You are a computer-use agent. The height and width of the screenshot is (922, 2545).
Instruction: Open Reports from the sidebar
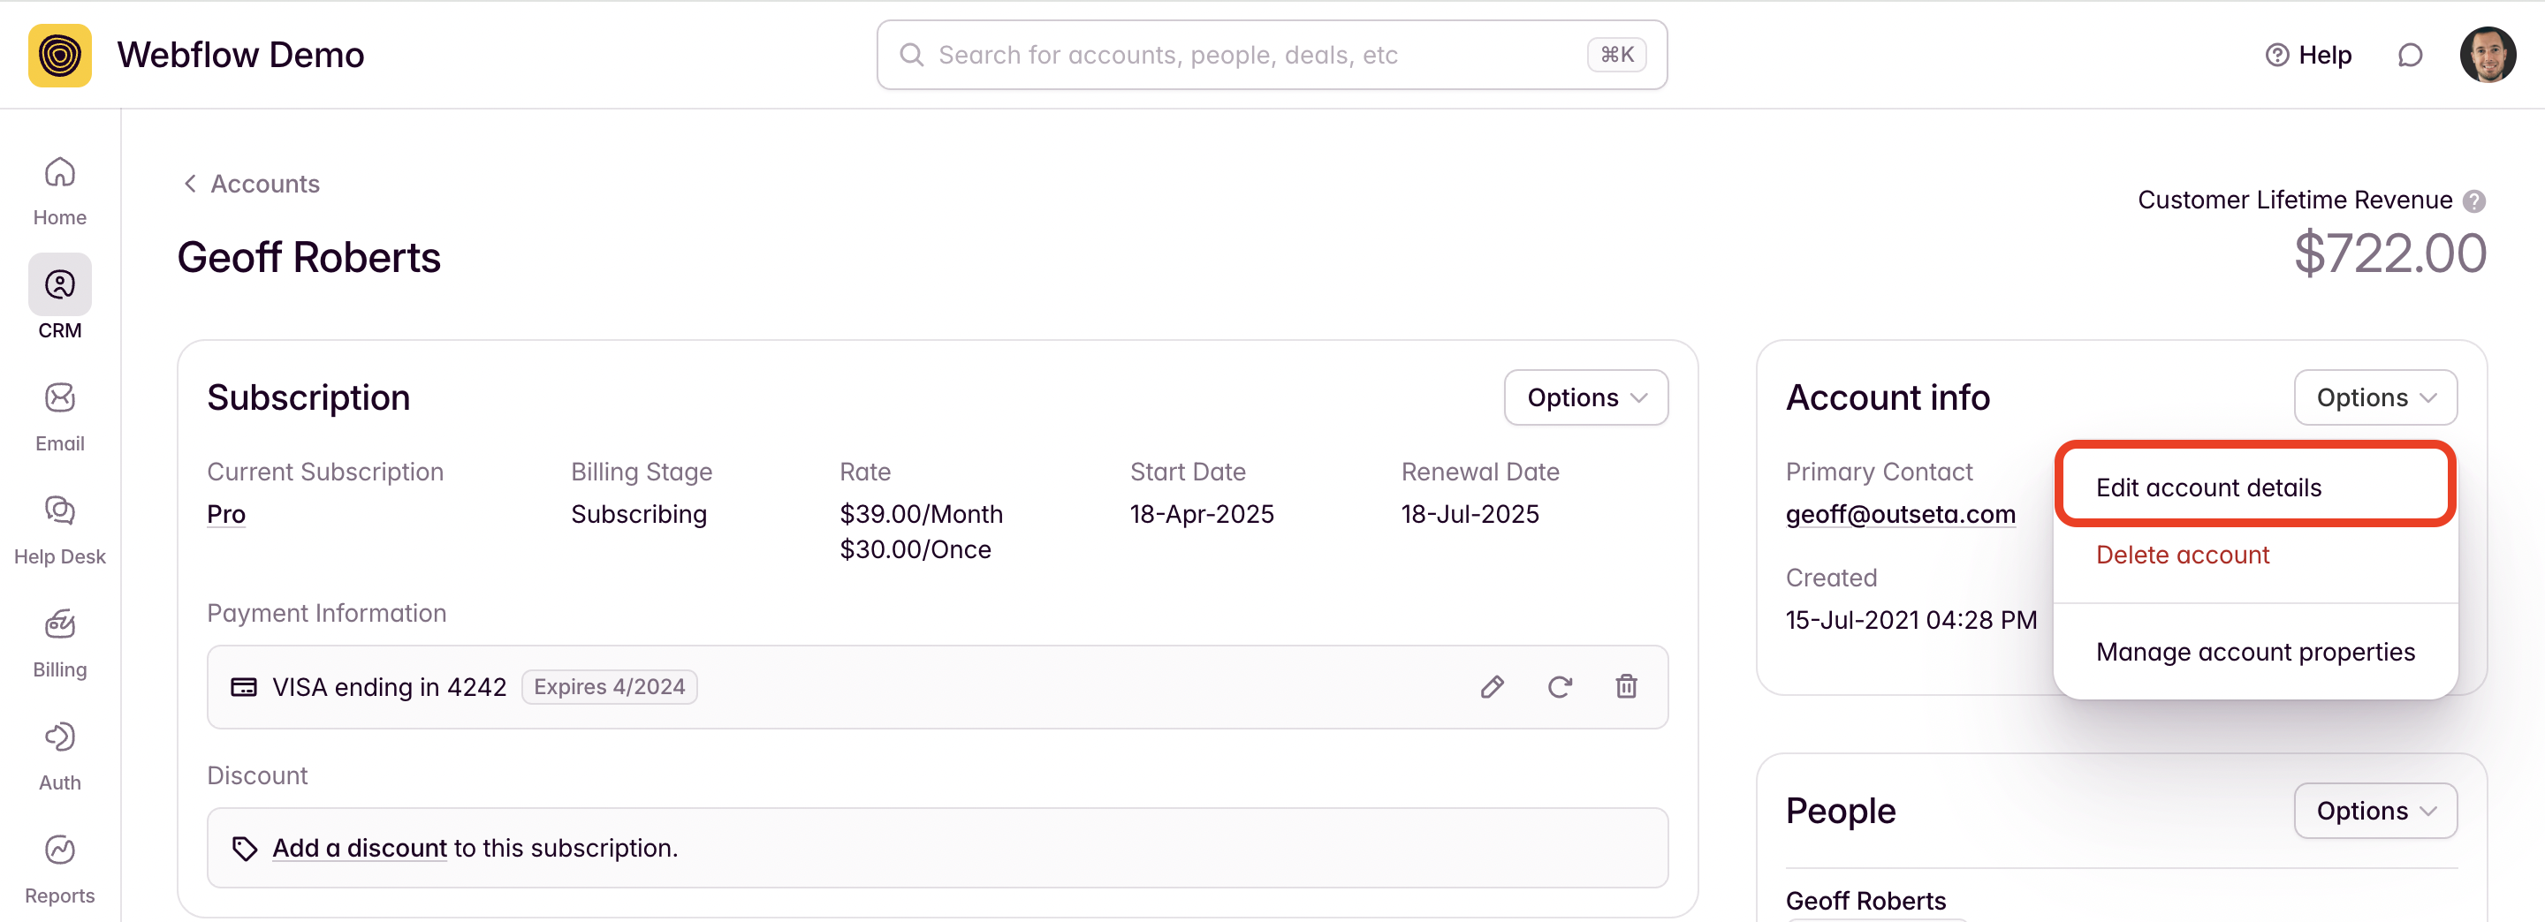tap(59, 870)
